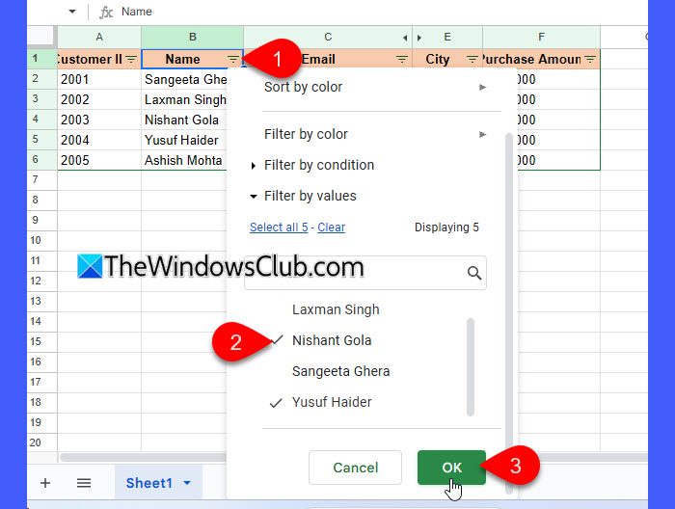Select column E header
This screenshot has width=675, height=509.
[x=447, y=37]
